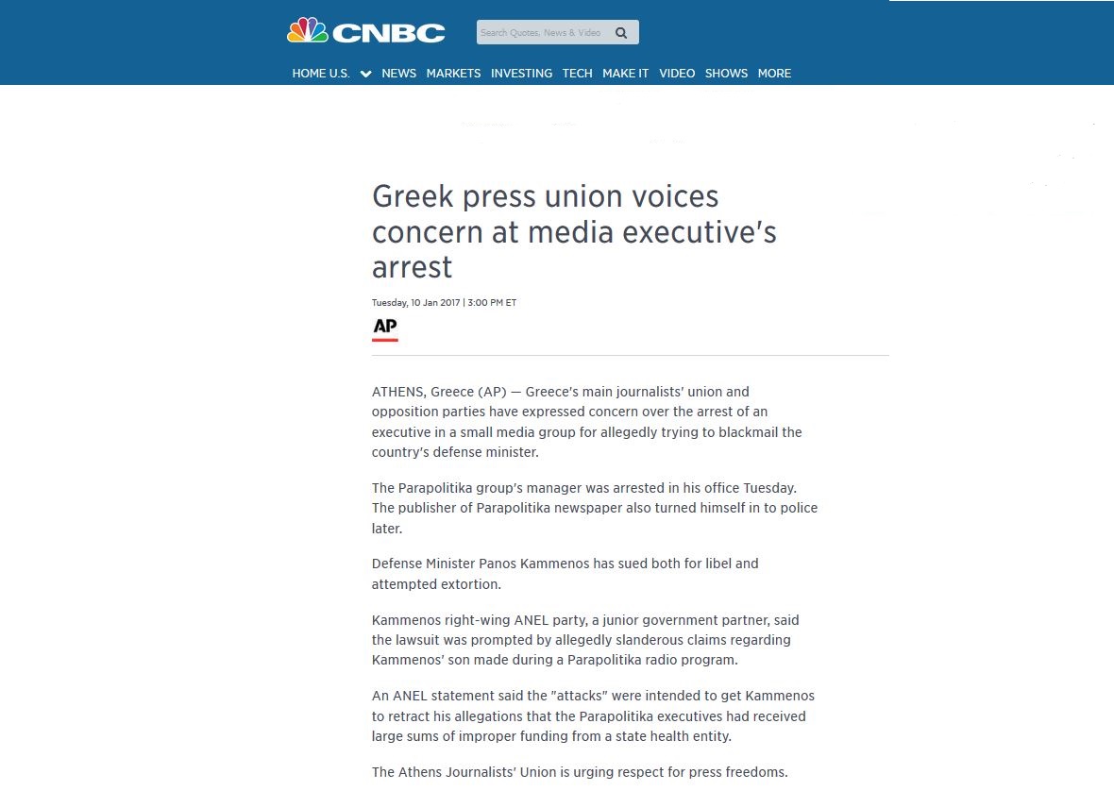Expand the HOME U.S. edition chevron
Screen dimensions: 1114x791
366,74
